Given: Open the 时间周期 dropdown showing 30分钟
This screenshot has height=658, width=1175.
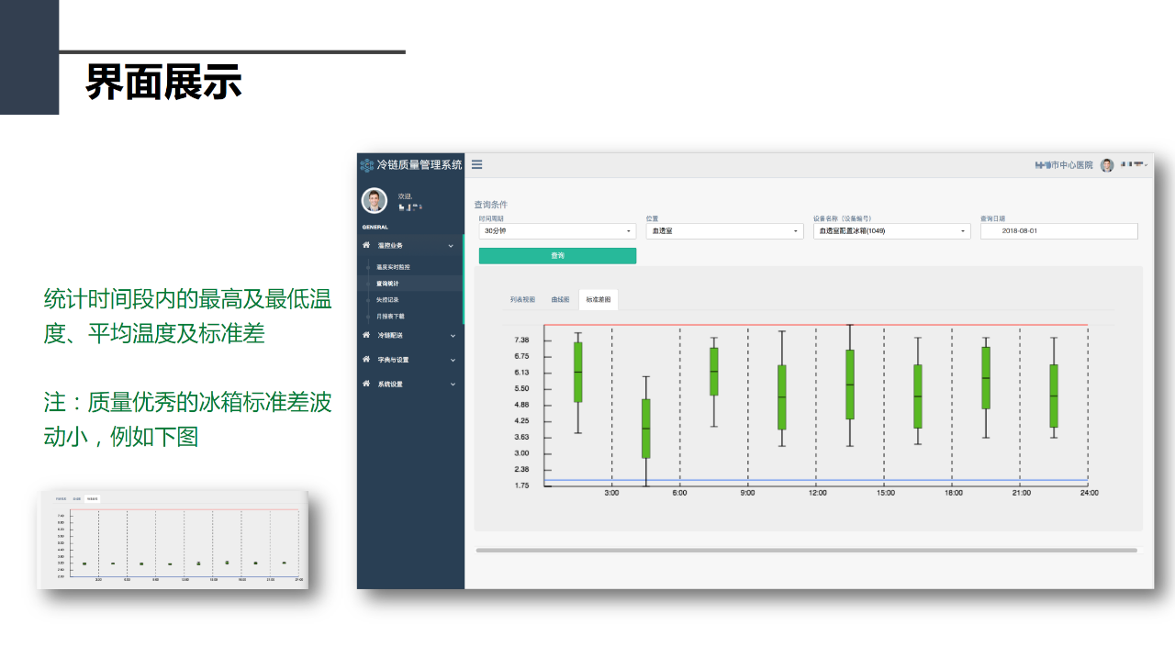Looking at the screenshot, I should point(557,231).
